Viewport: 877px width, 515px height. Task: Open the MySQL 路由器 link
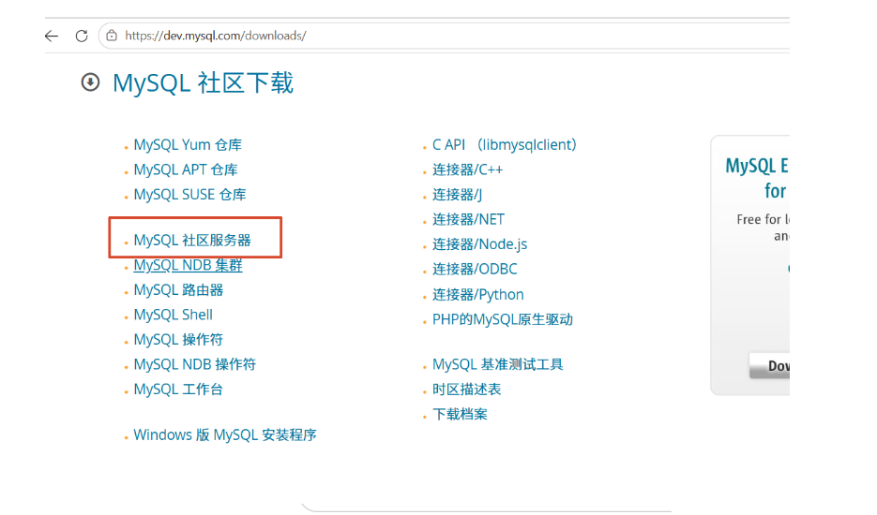[178, 290]
